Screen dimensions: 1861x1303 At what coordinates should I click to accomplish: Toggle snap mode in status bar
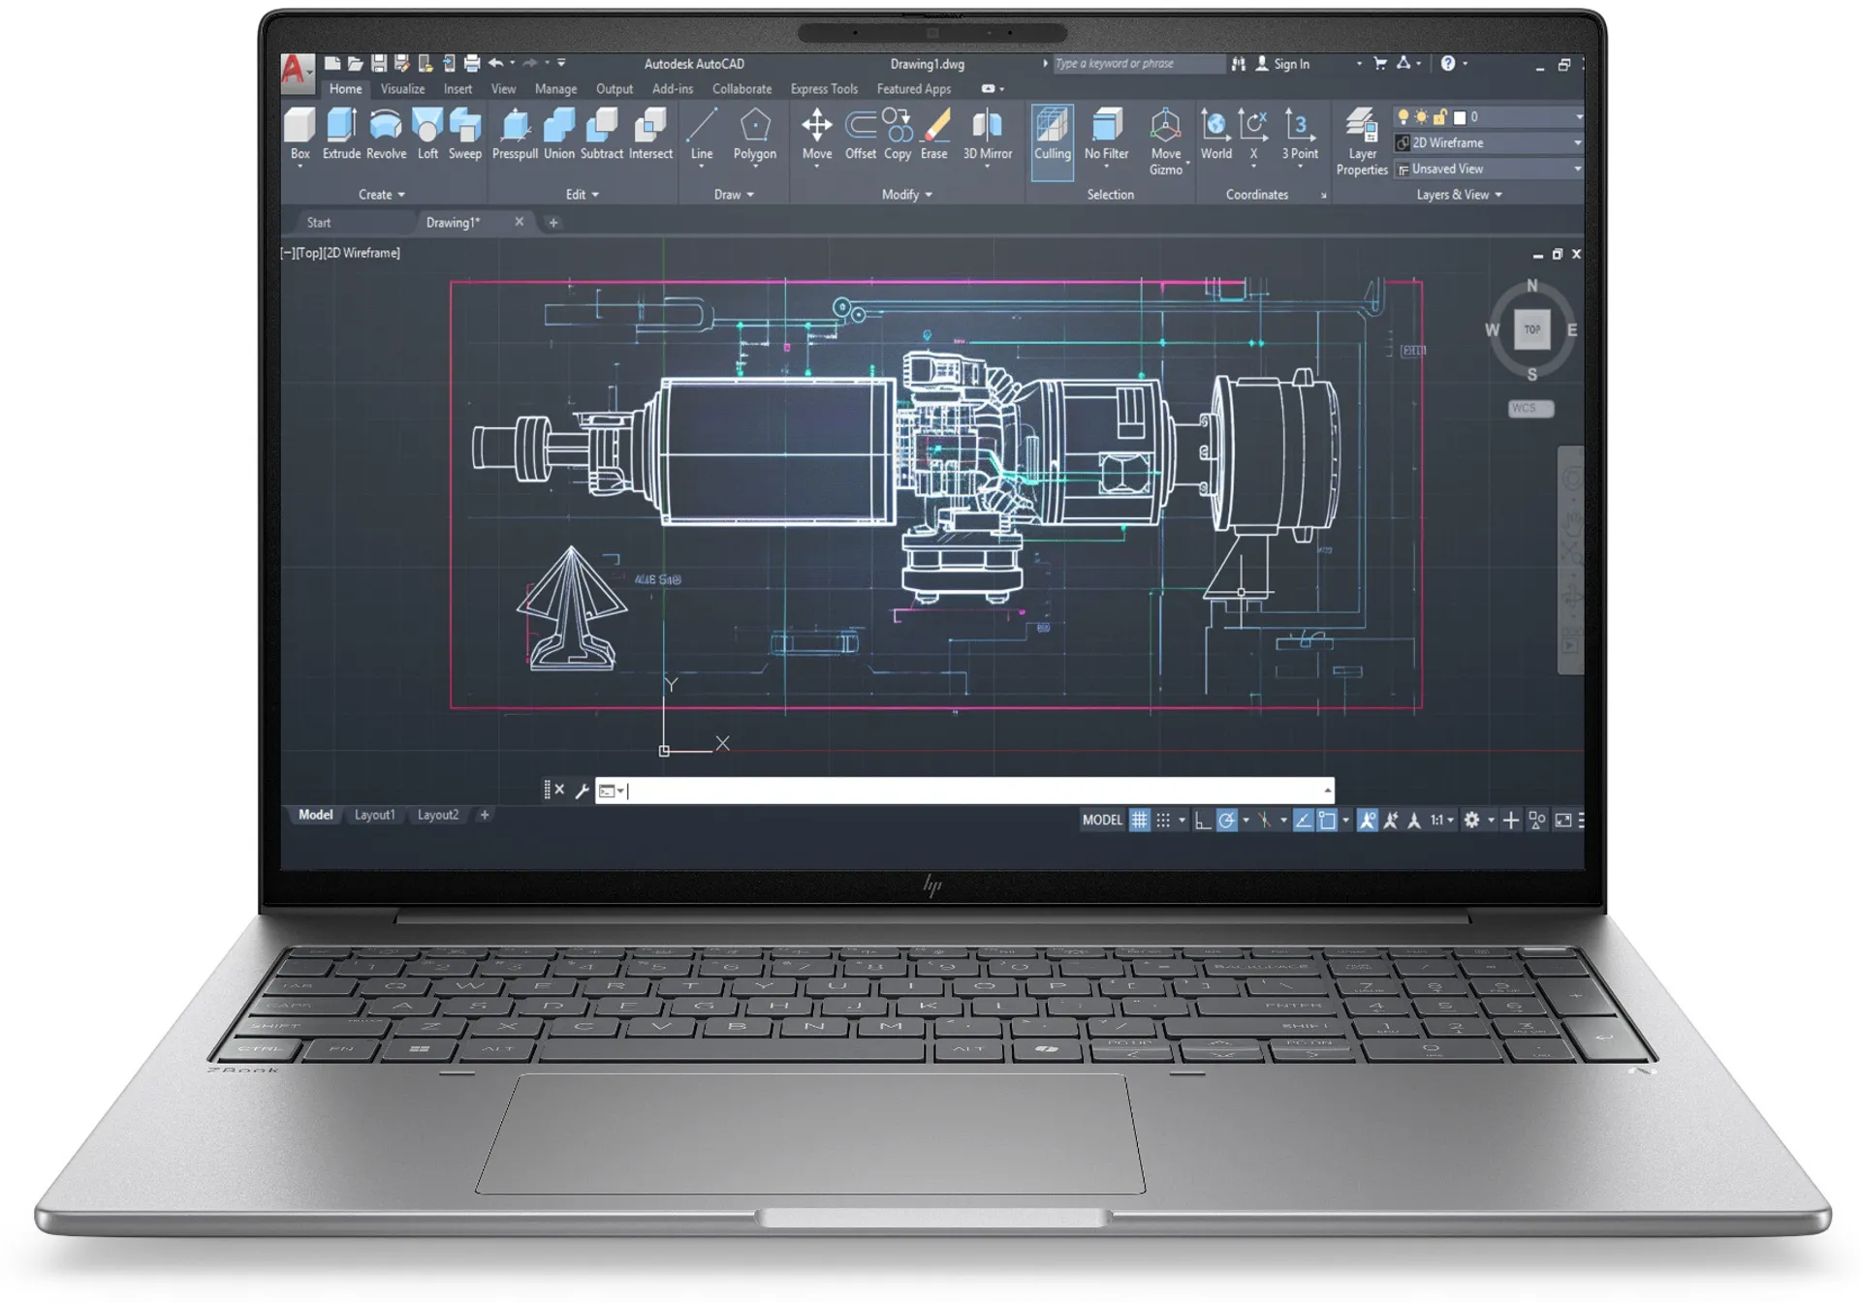[1163, 821]
